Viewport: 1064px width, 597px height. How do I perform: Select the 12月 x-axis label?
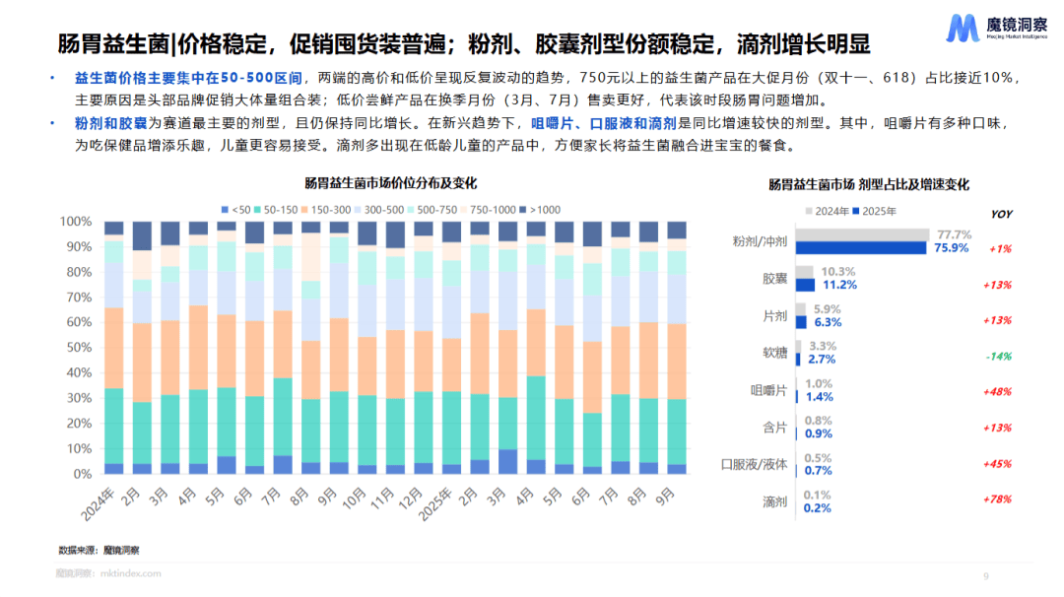409,500
